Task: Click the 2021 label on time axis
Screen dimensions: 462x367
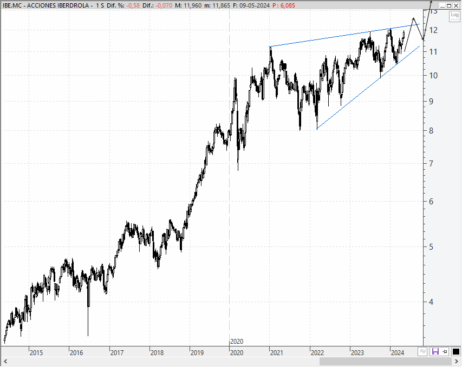Action: (277, 352)
